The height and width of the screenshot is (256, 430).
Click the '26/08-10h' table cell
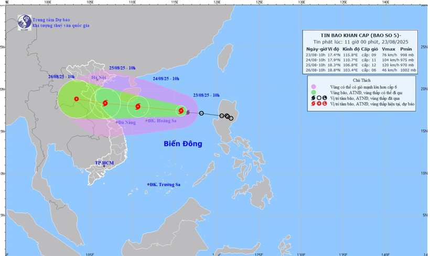coord(316,70)
